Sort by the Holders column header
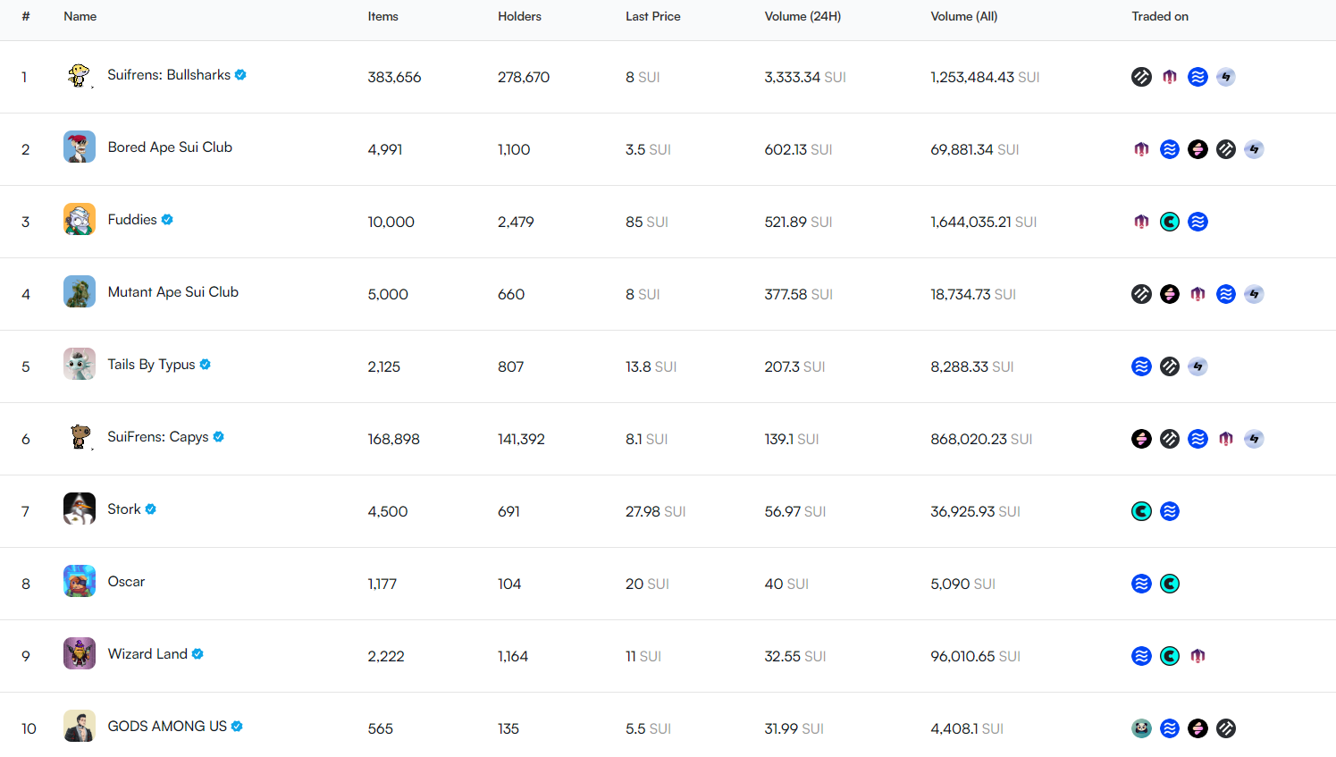The height and width of the screenshot is (757, 1336). tap(519, 16)
